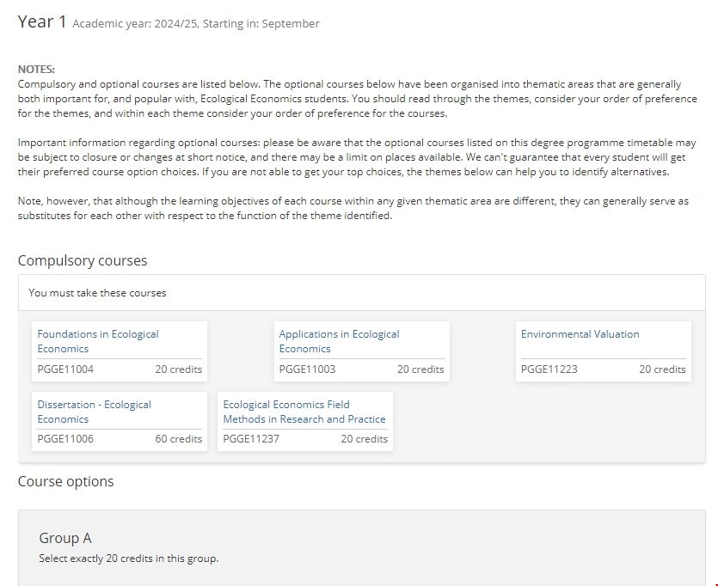Click the Course options heading
This screenshot has width=718, height=586.
coord(65,481)
